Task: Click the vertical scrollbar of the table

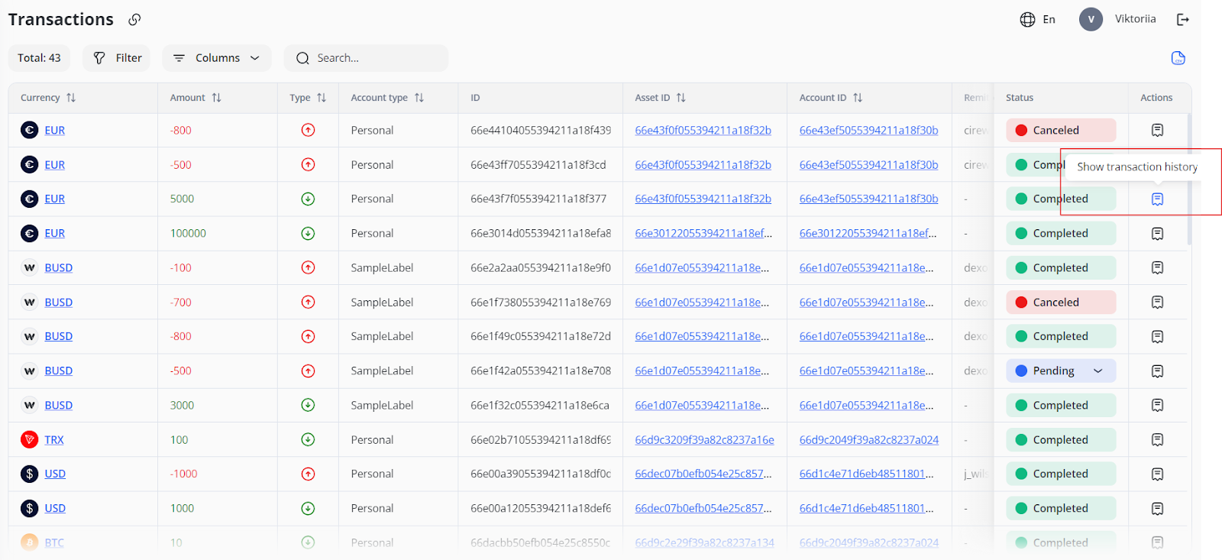Action: [x=1188, y=180]
